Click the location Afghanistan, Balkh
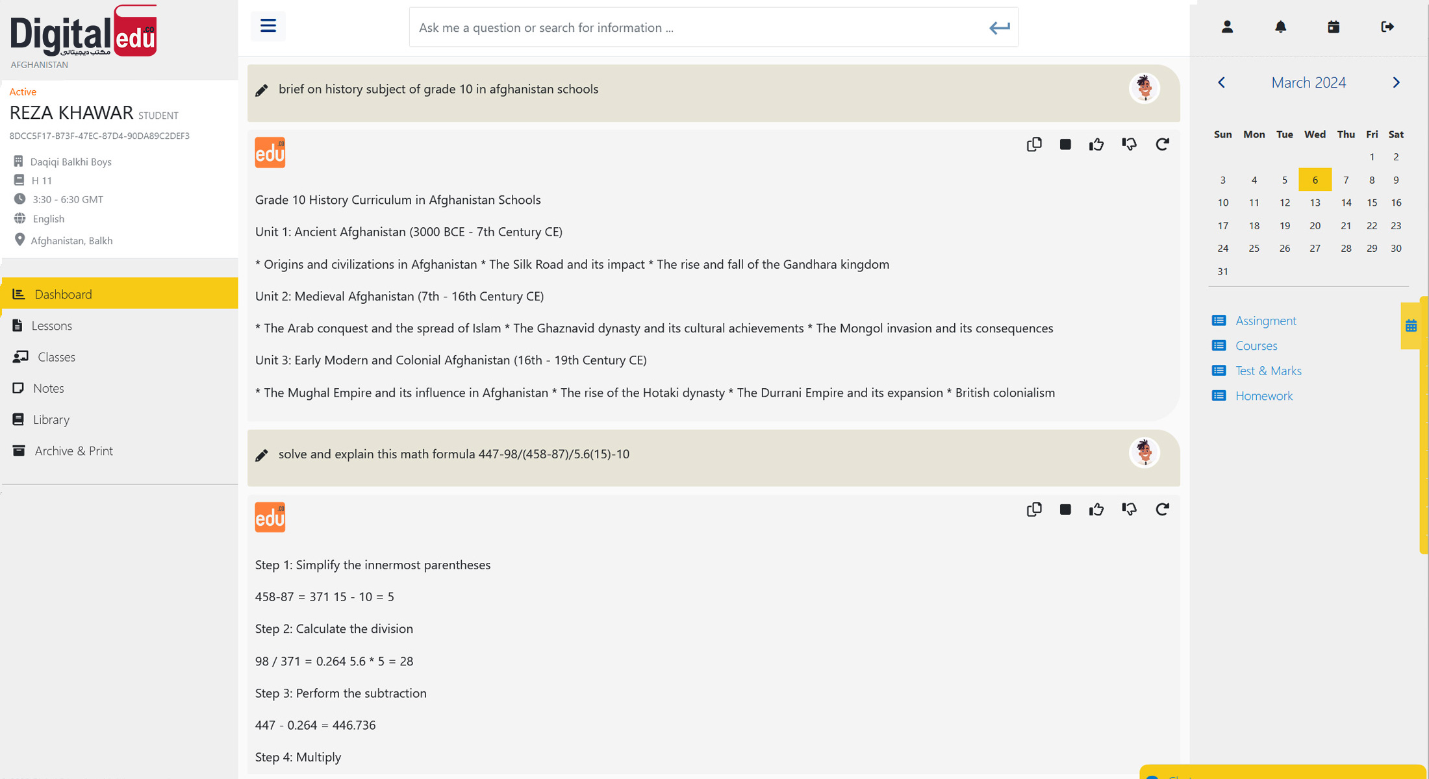Viewport: 1429px width, 779px height. [71, 241]
